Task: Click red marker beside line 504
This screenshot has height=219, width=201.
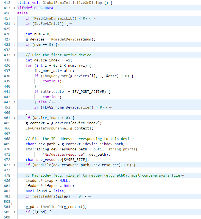Action: tap(12, 204)
